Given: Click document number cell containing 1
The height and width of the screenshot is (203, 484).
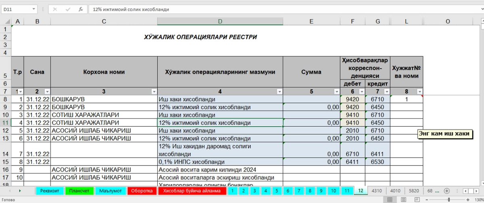Looking at the screenshot, I should coord(407,99).
